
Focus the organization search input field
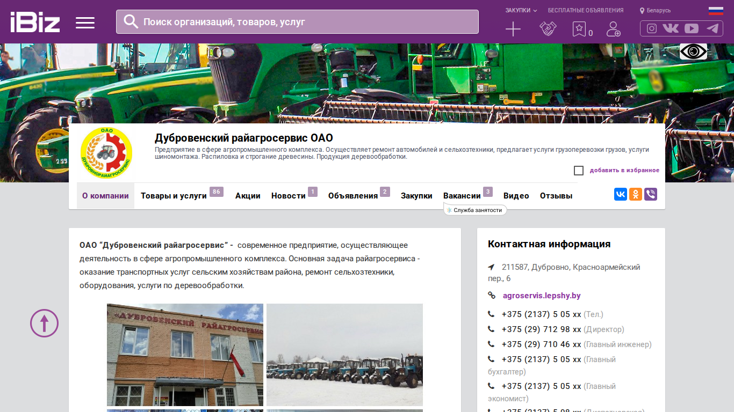[x=297, y=22]
